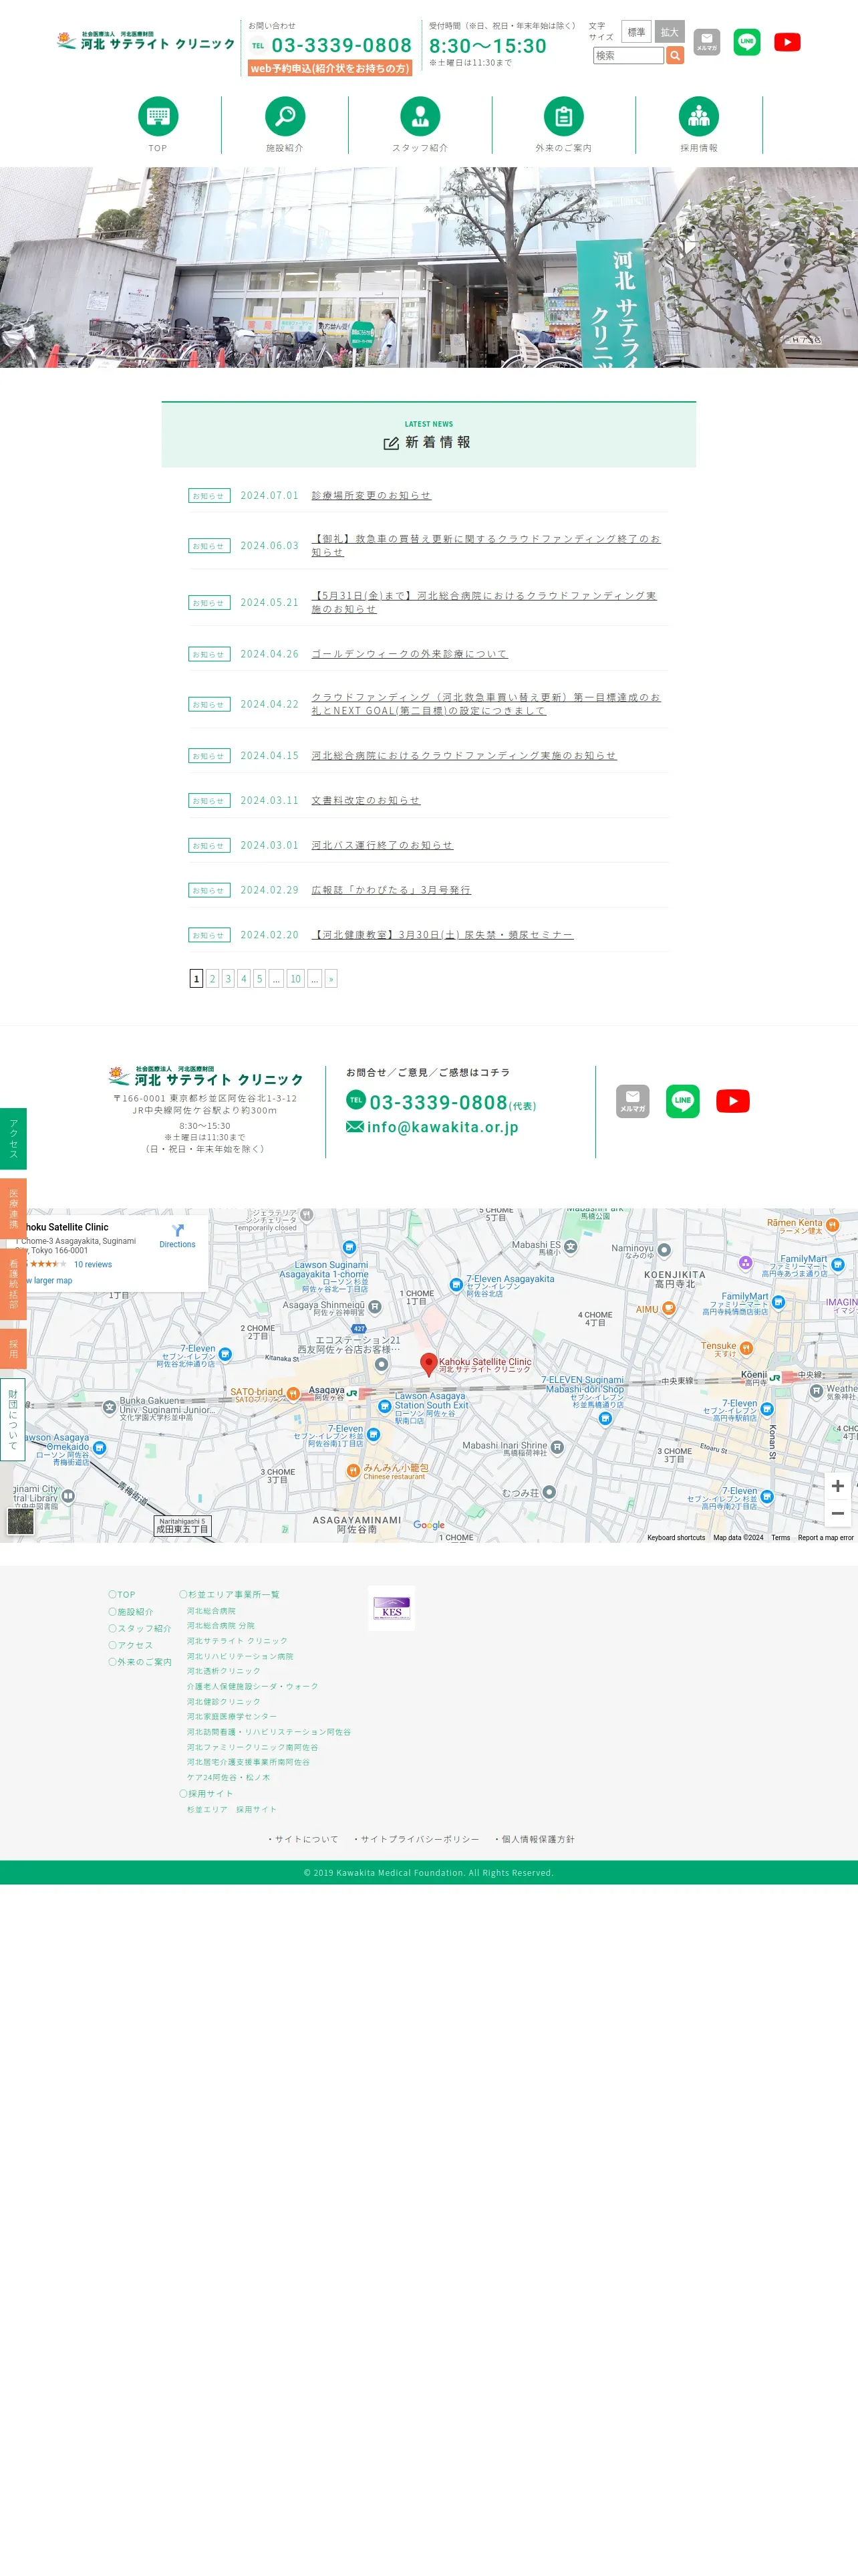Open news ゴールデンウィークの外来診療について

point(410,654)
